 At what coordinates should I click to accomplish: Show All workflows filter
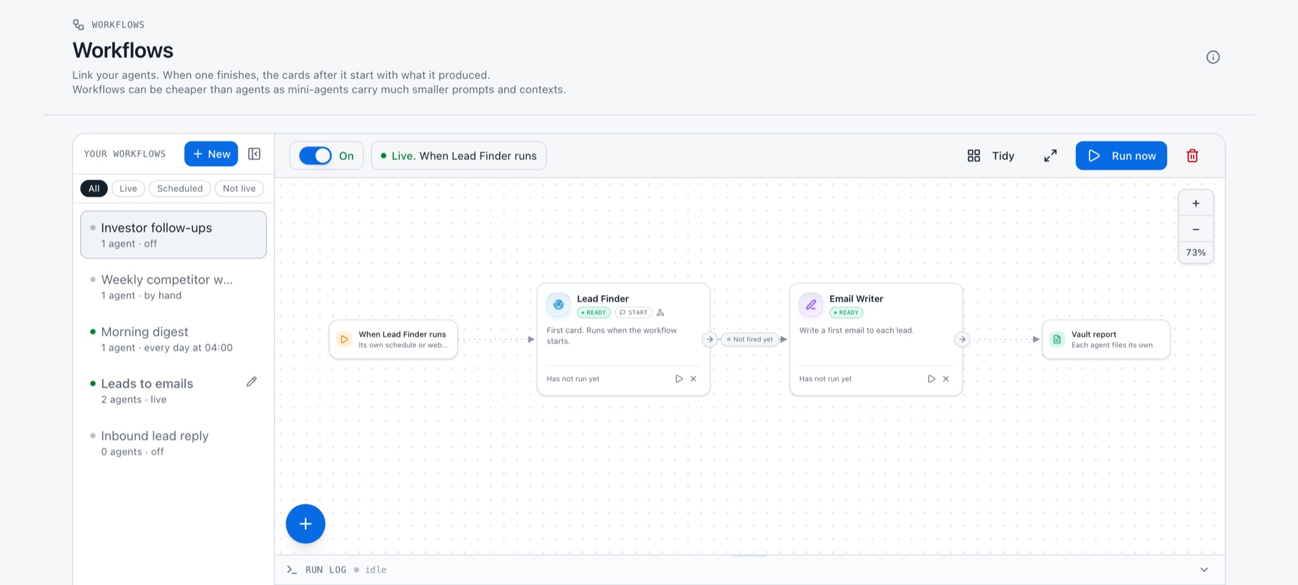coord(94,189)
